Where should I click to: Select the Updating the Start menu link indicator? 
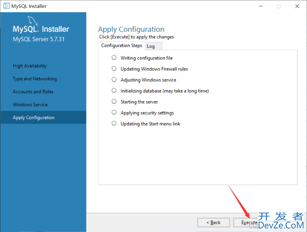[114, 123]
